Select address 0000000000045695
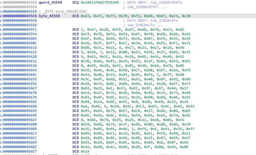The width and height of the screenshot is (256, 155). [20, 111]
